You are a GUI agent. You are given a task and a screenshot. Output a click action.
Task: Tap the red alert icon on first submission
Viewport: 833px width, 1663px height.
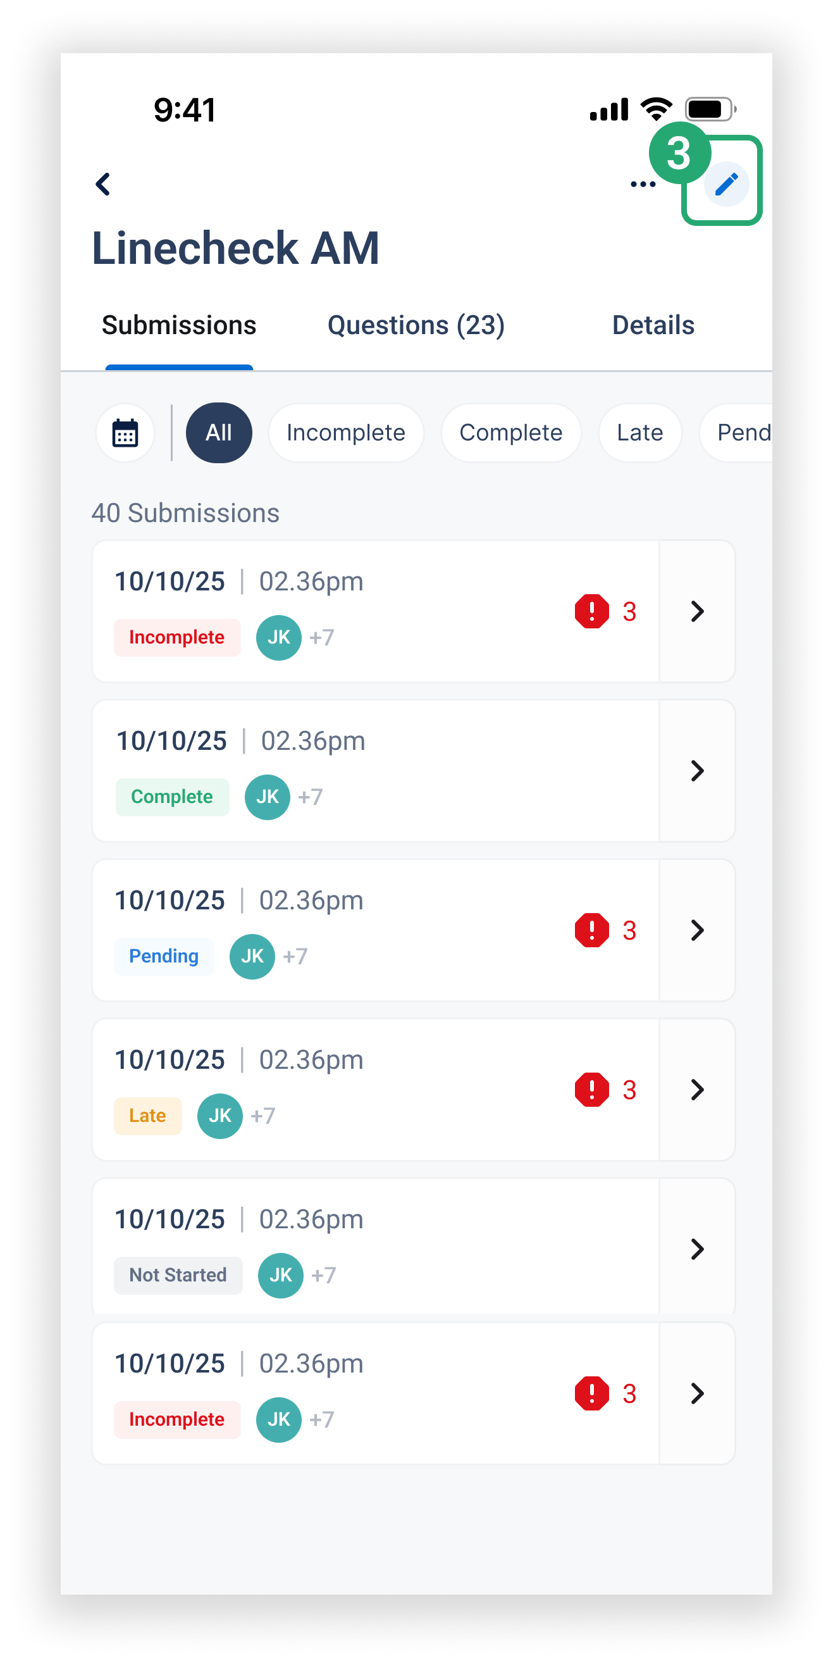coord(591,611)
